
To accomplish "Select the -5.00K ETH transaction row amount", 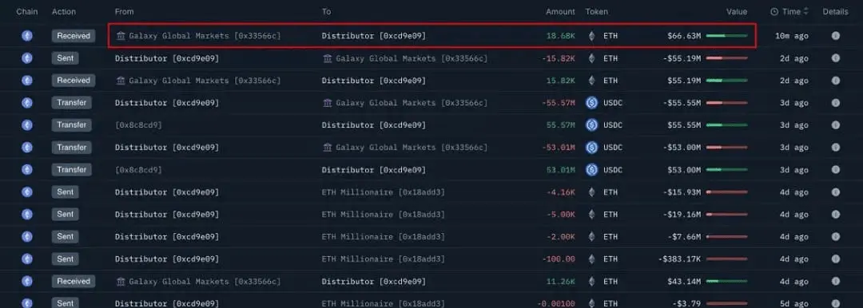I will (561, 215).
